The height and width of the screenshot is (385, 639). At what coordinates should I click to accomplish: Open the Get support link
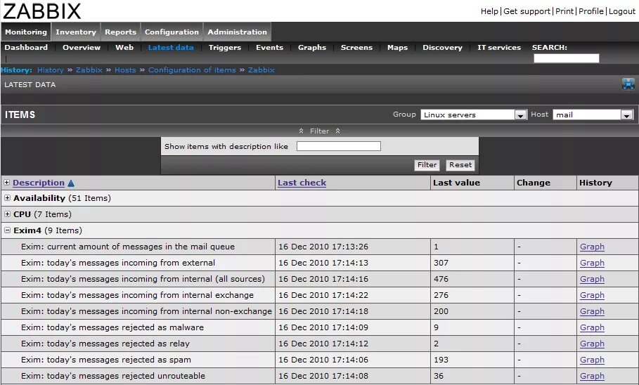(527, 11)
